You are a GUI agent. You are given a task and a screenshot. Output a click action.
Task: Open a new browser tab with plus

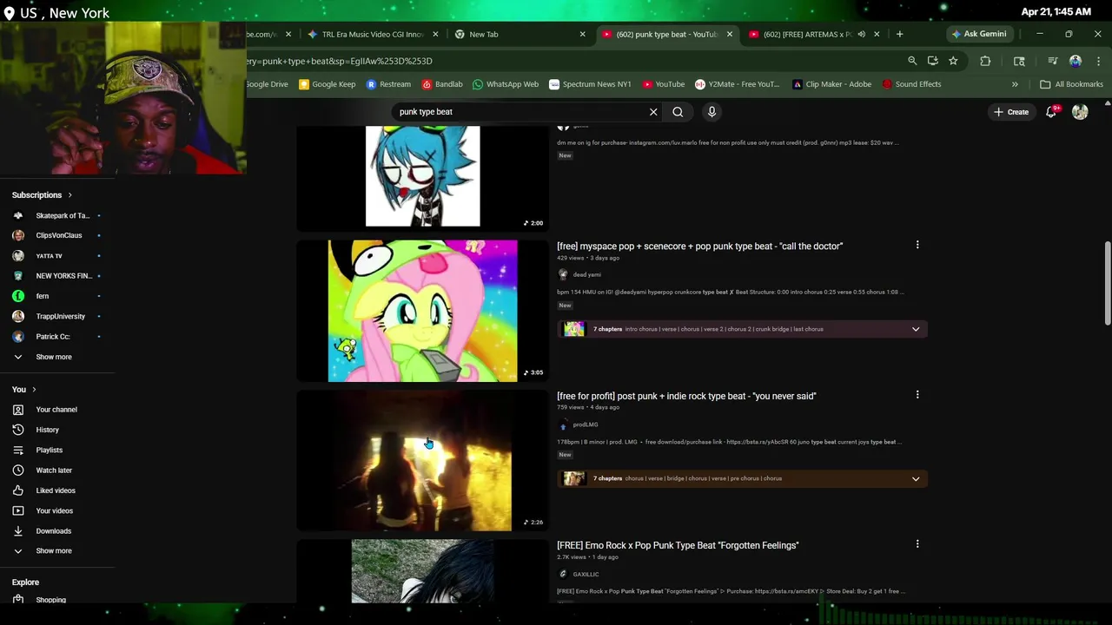pyautogui.click(x=899, y=34)
